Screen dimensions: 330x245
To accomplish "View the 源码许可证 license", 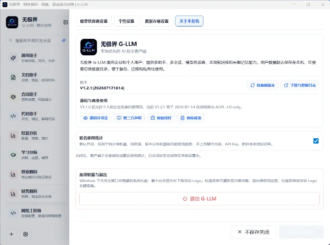I will coord(96,118).
